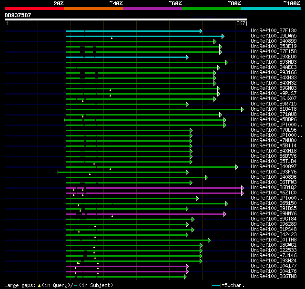The image size is (305, 289).
Task: Select the UniRef100_P93166 label
Action: (x=274, y=73)
